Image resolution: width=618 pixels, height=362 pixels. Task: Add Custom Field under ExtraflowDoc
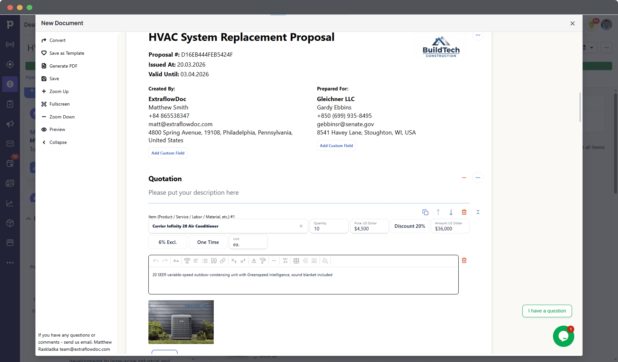(168, 153)
